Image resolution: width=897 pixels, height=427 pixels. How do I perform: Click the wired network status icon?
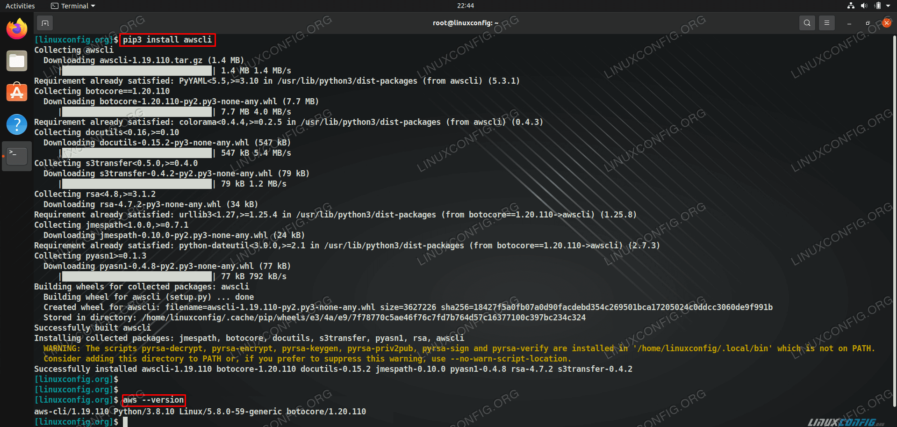coord(851,6)
